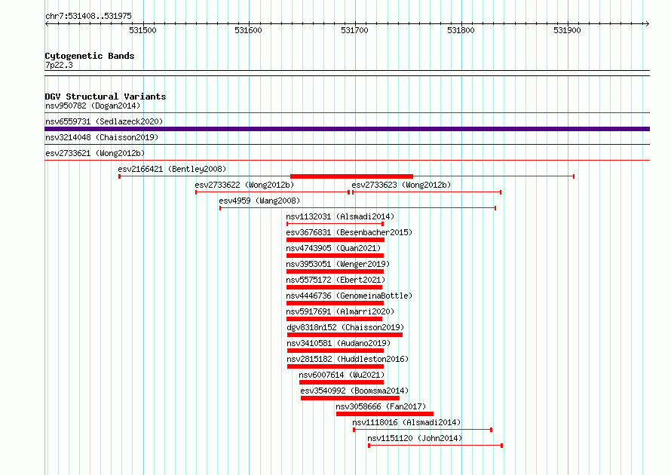Click the 531600 ruler position
The width and height of the screenshot is (671, 475).
coord(248,30)
